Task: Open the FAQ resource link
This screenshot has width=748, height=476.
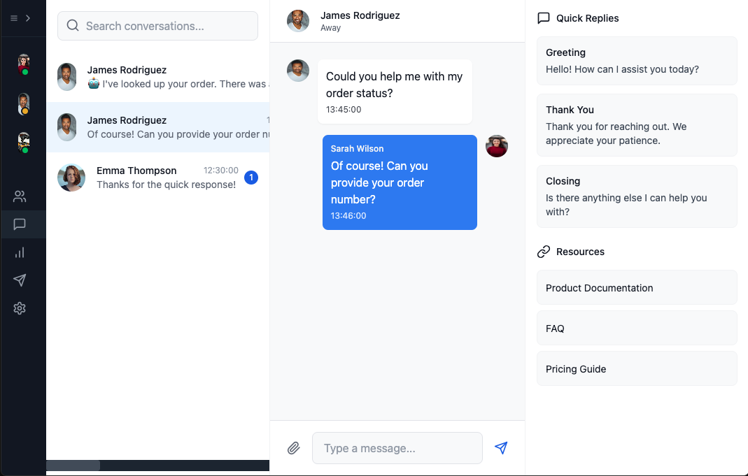Action: click(637, 328)
